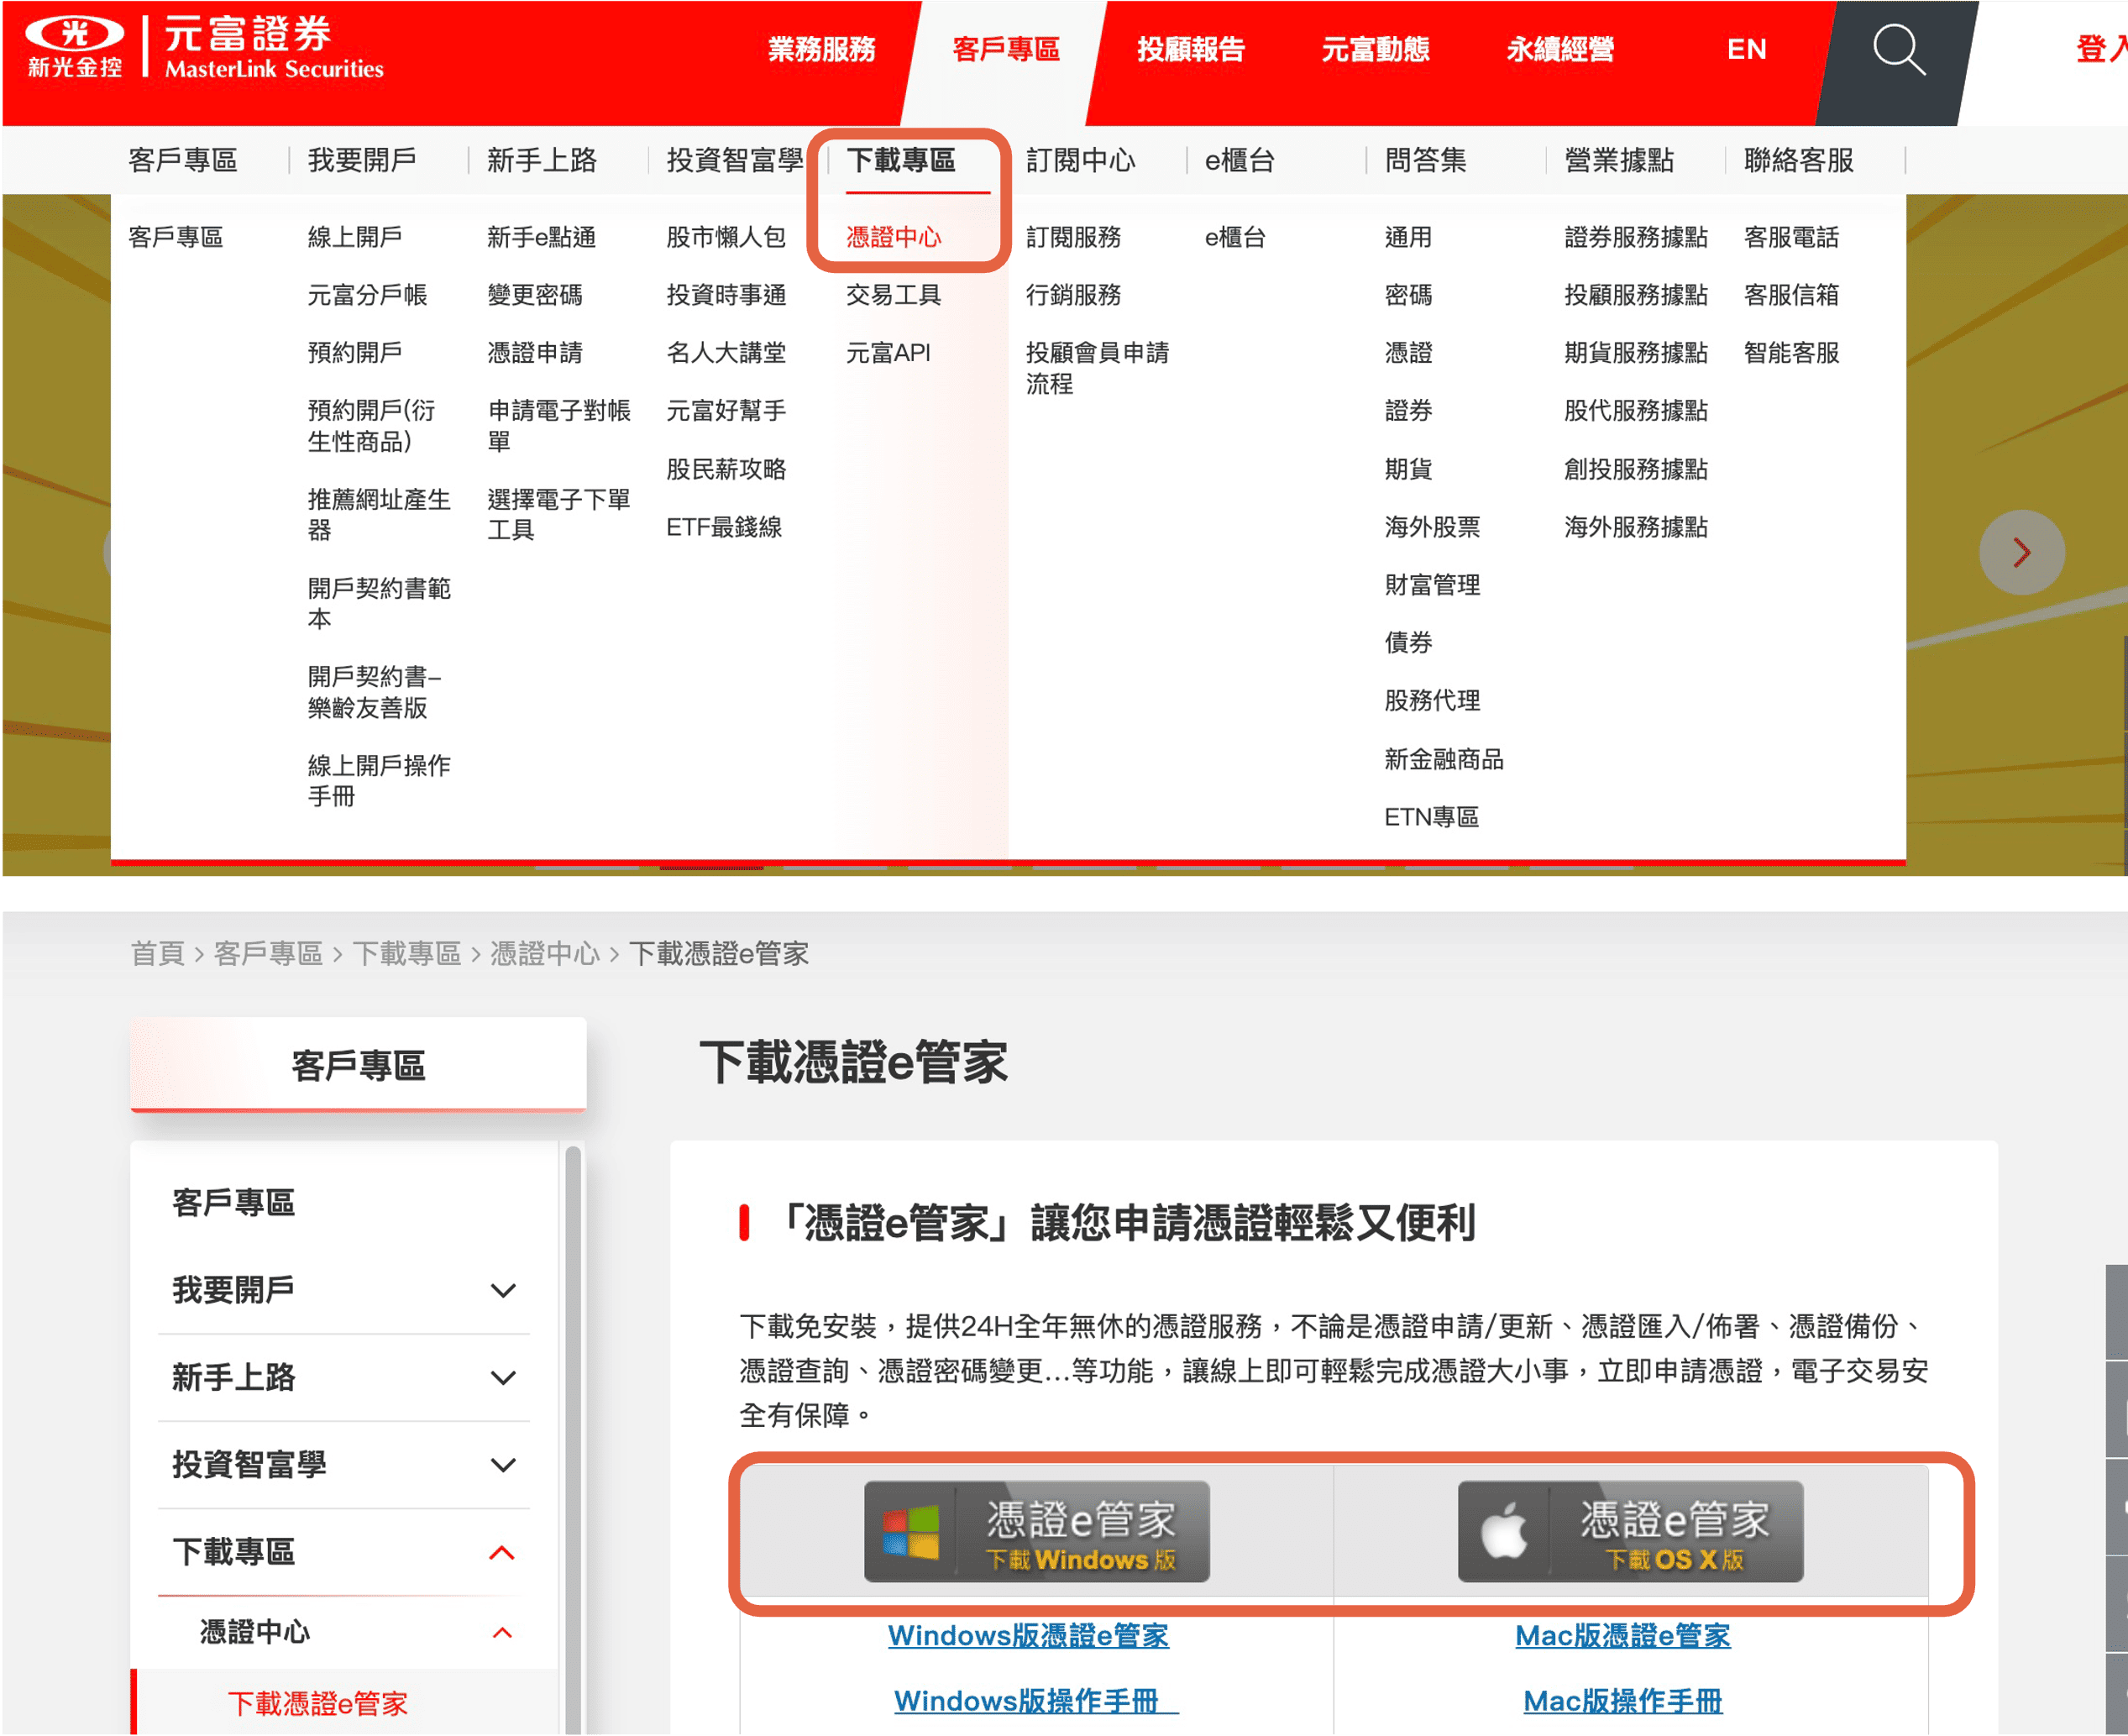
Task: Open 財富管理 FAQ menu link
Action: pos(1432,585)
